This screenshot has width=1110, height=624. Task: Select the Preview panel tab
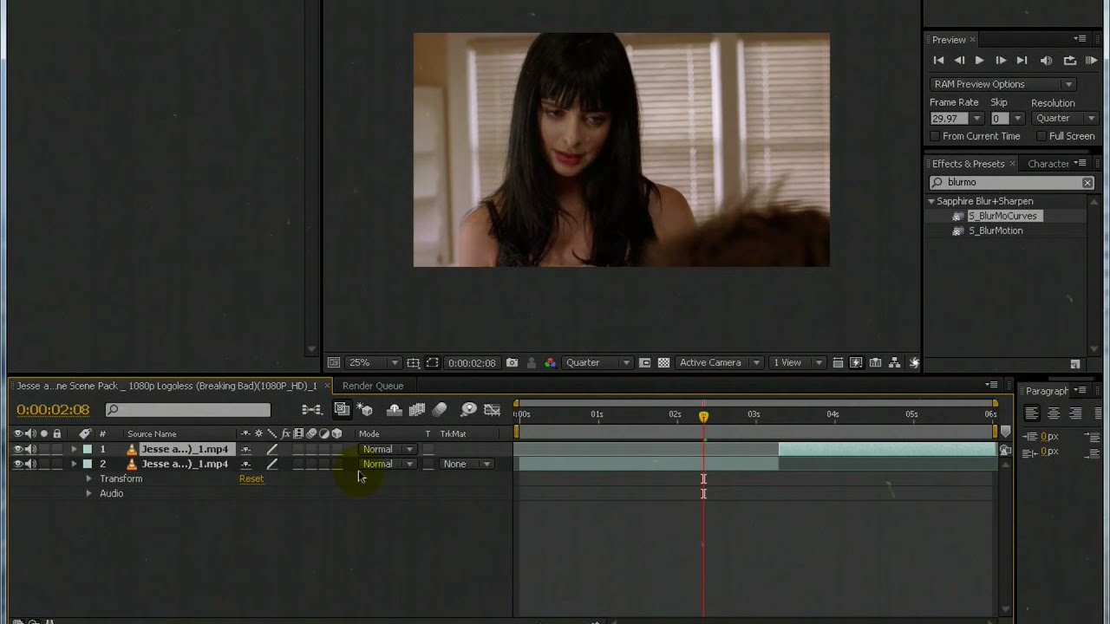pyautogui.click(x=949, y=40)
